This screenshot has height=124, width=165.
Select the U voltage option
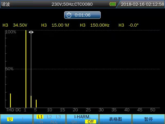point(10,119)
